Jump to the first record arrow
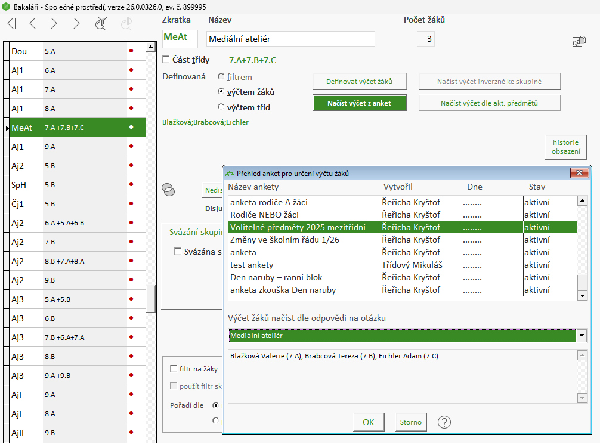This screenshot has width=600, height=443. tap(12, 23)
